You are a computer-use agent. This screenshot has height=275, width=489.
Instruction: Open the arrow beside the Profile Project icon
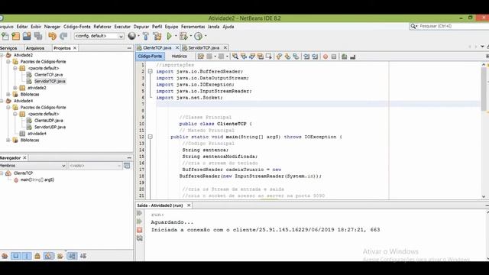(x=206, y=36)
